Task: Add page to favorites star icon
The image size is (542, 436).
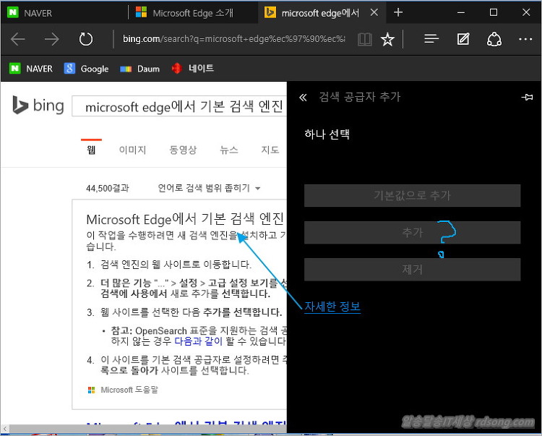Action: [x=387, y=39]
